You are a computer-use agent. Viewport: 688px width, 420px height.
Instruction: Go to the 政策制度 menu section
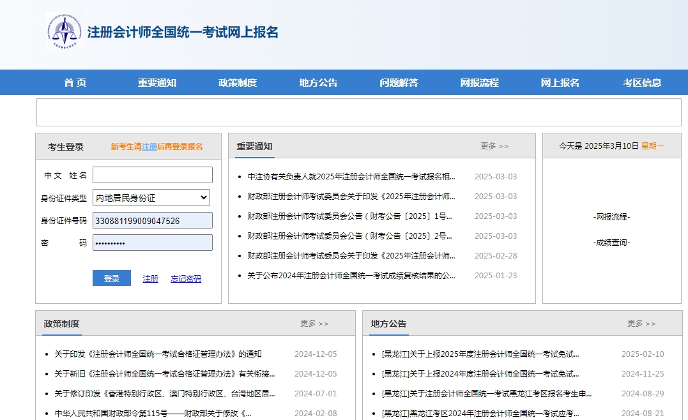click(x=237, y=82)
